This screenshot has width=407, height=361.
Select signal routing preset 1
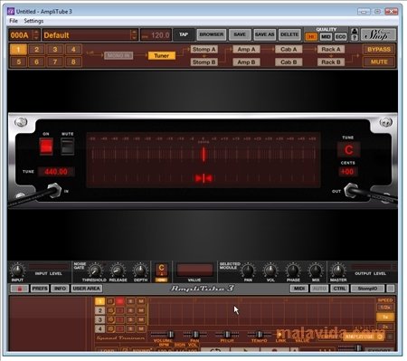(x=18, y=50)
